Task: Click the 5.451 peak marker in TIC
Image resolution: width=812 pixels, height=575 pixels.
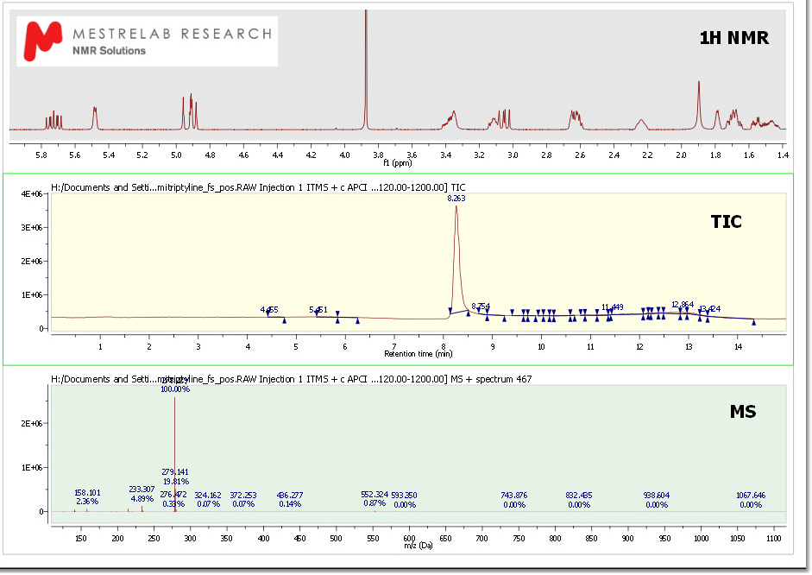Action: coord(318,309)
